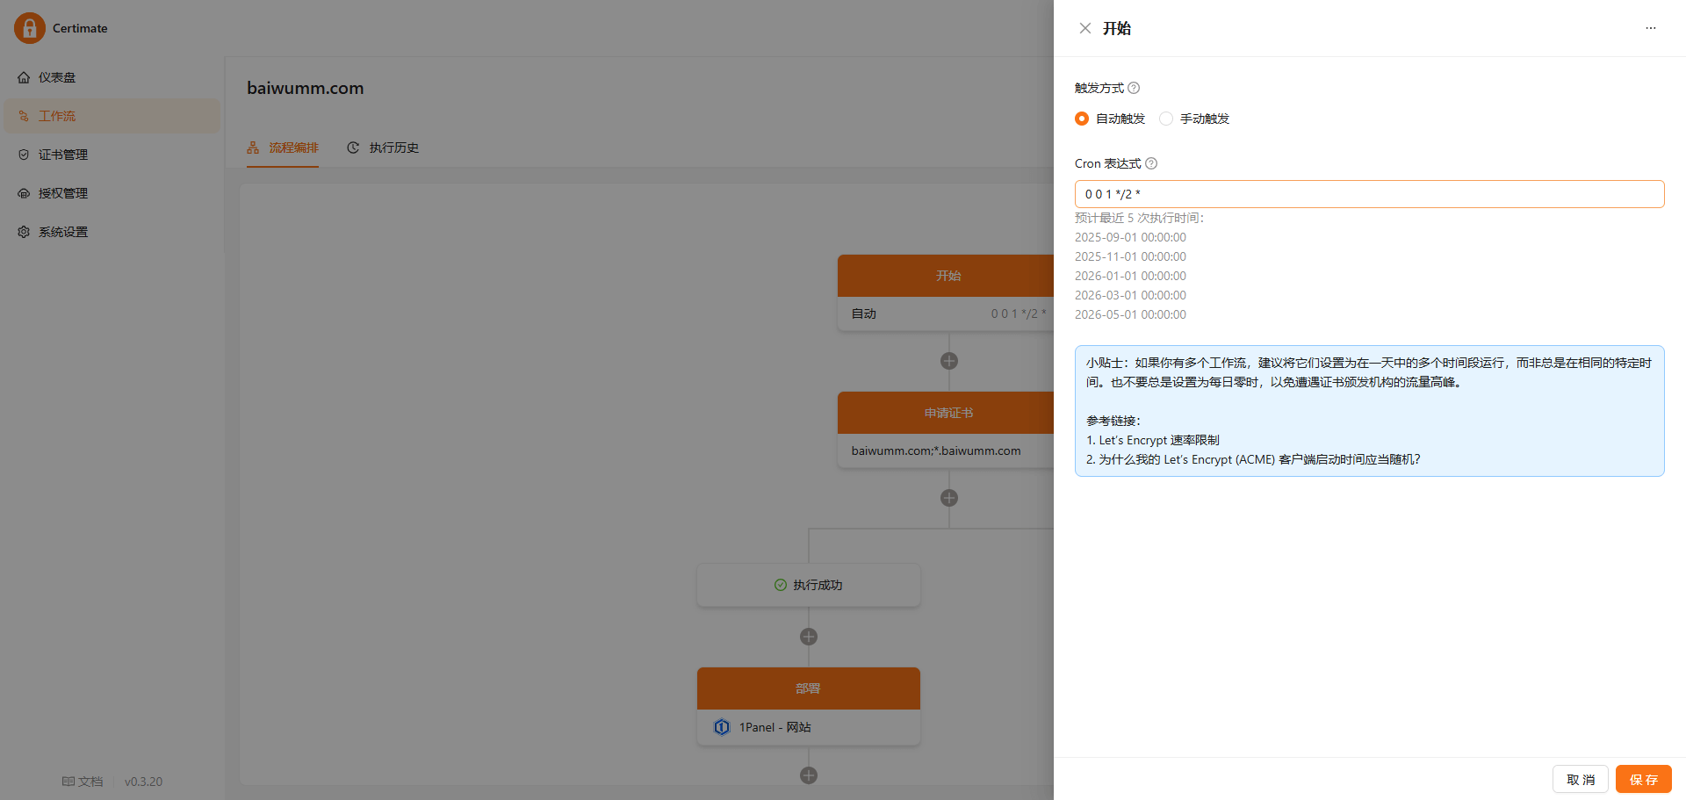Switch to the 流程编排 tab
This screenshot has width=1686, height=800.
tap(283, 148)
